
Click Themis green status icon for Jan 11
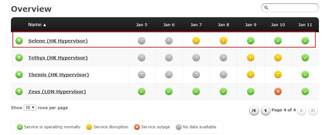[305, 75]
